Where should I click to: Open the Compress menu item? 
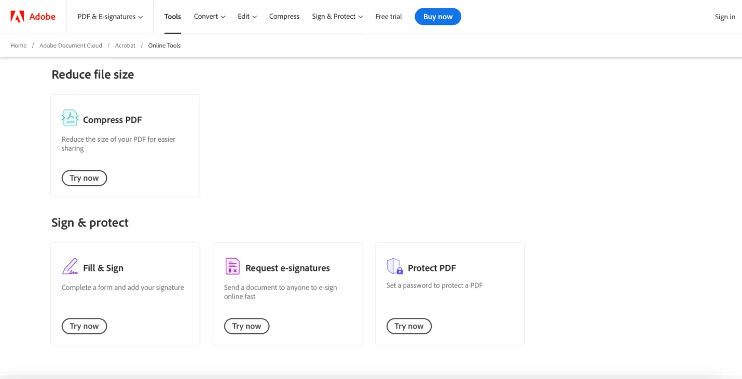(284, 17)
